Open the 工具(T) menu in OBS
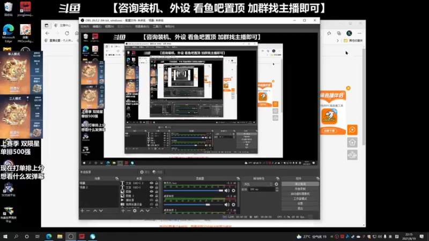This screenshot has width=429, height=241. coord(157,26)
